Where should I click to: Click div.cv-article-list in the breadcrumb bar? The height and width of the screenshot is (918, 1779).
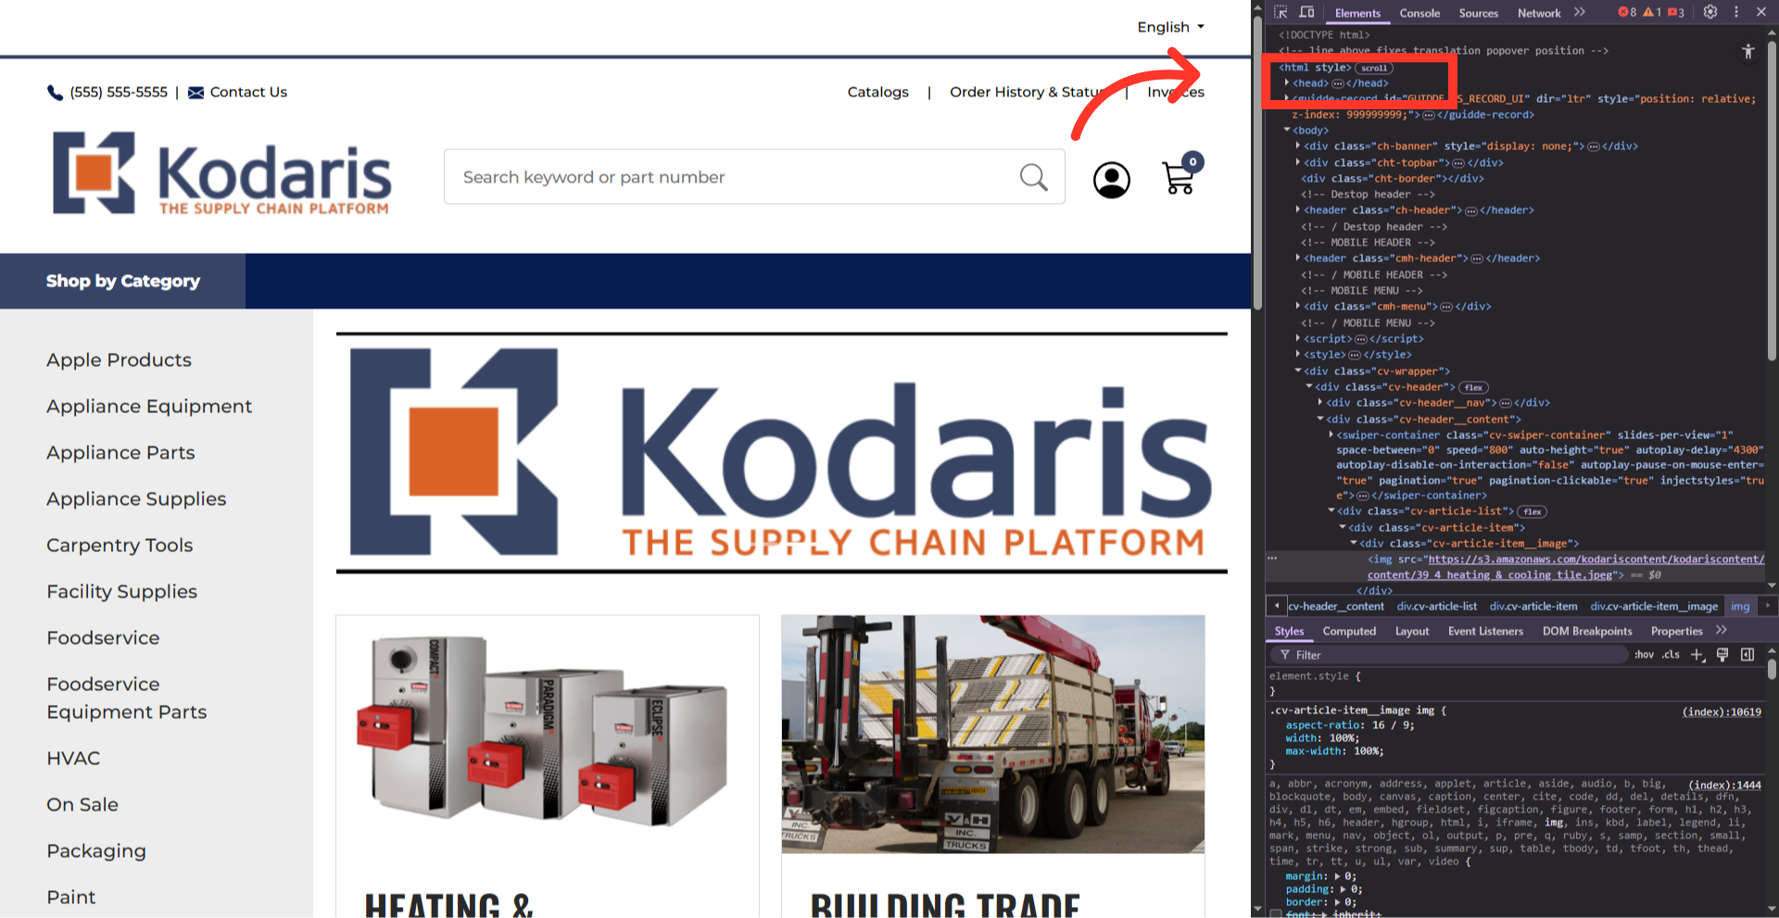coord(1437,607)
